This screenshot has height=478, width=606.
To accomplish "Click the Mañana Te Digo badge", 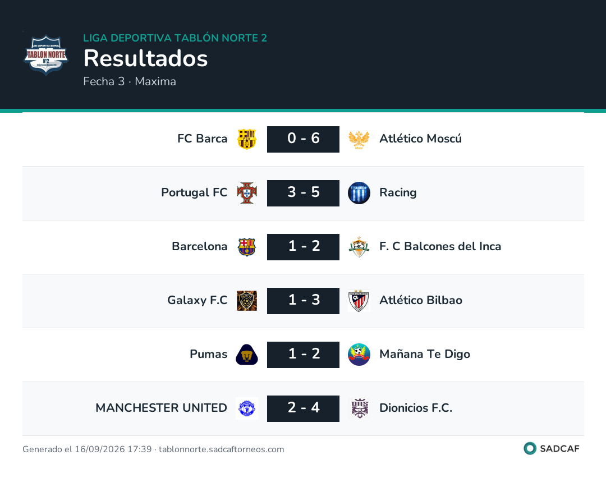I will click(x=359, y=355).
